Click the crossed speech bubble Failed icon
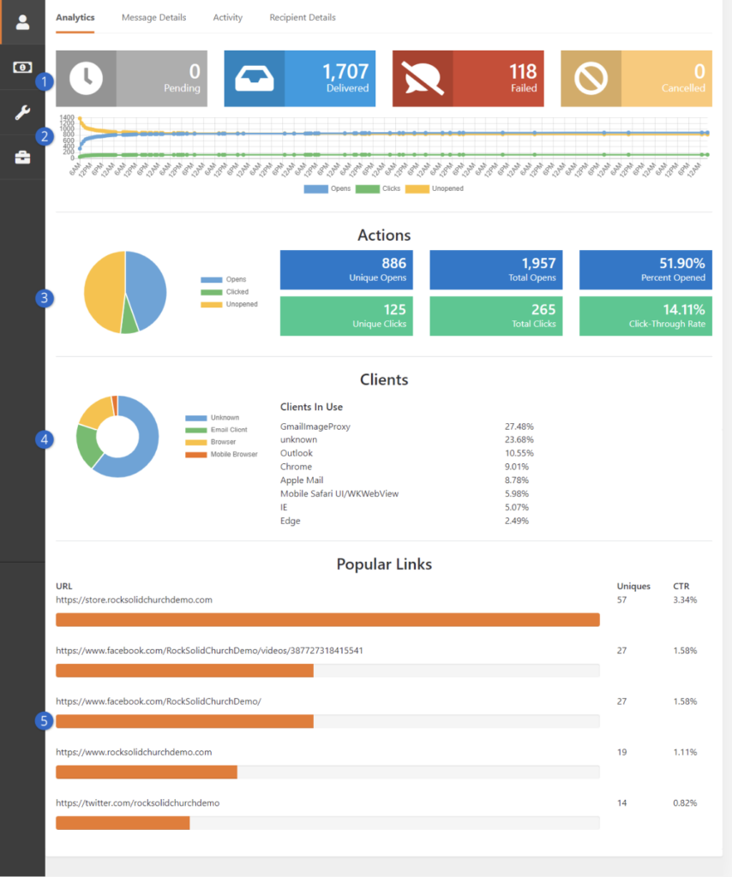 (x=423, y=78)
